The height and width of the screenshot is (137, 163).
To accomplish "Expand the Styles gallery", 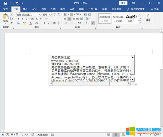I will click(140, 23).
